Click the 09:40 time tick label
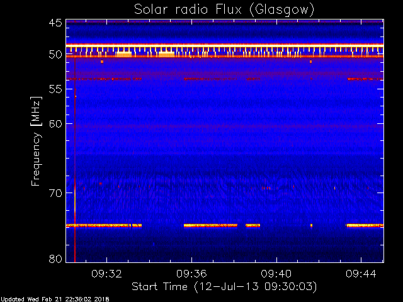Screen dimensions: 403x302 pyautogui.click(x=276, y=274)
